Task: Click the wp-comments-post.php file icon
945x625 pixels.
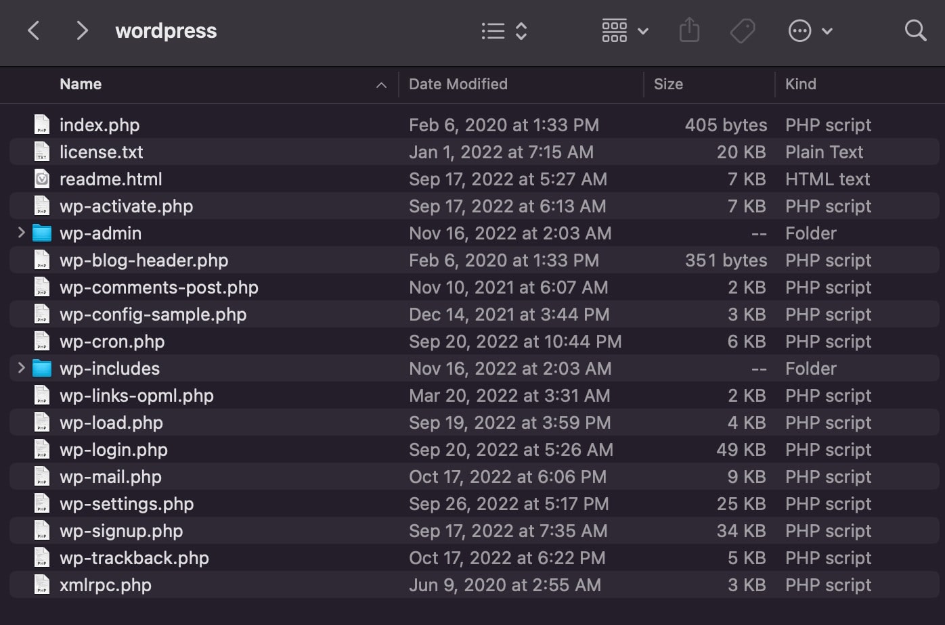Action: click(x=42, y=287)
